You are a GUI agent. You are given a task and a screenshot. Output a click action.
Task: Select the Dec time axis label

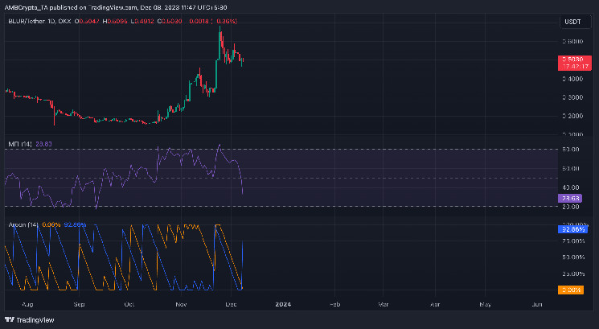[231, 304]
